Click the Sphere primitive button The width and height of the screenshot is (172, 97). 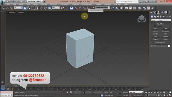tap(155, 31)
